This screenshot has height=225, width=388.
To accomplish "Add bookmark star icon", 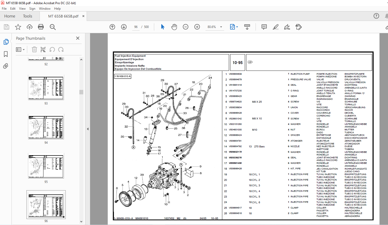I will coord(18,27).
